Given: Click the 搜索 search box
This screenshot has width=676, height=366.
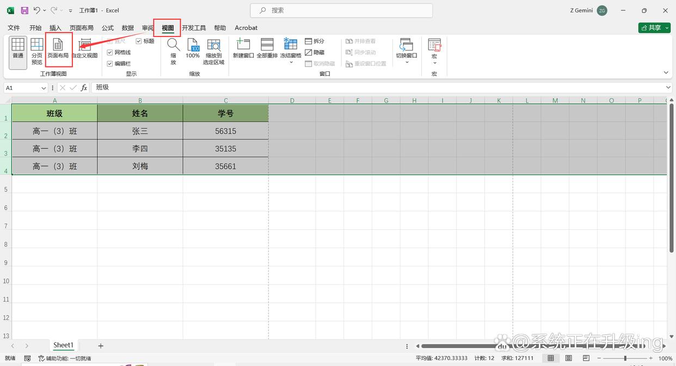Looking at the screenshot, I should [x=341, y=10].
